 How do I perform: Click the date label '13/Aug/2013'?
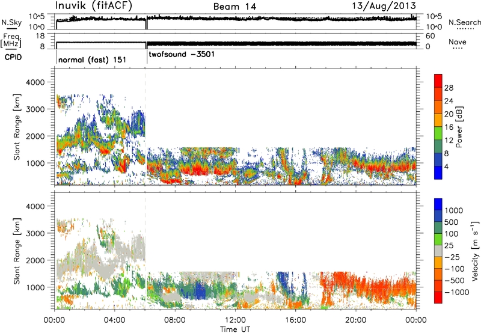point(384,5)
